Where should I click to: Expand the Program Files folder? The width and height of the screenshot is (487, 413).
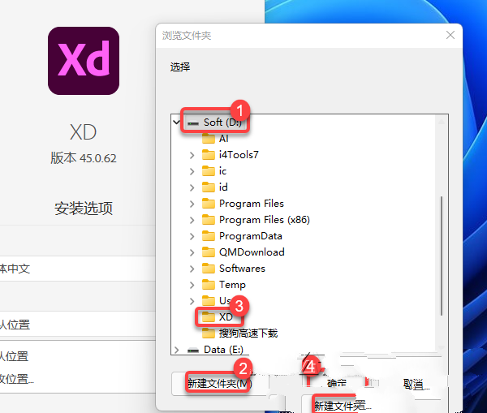pyautogui.click(x=192, y=204)
